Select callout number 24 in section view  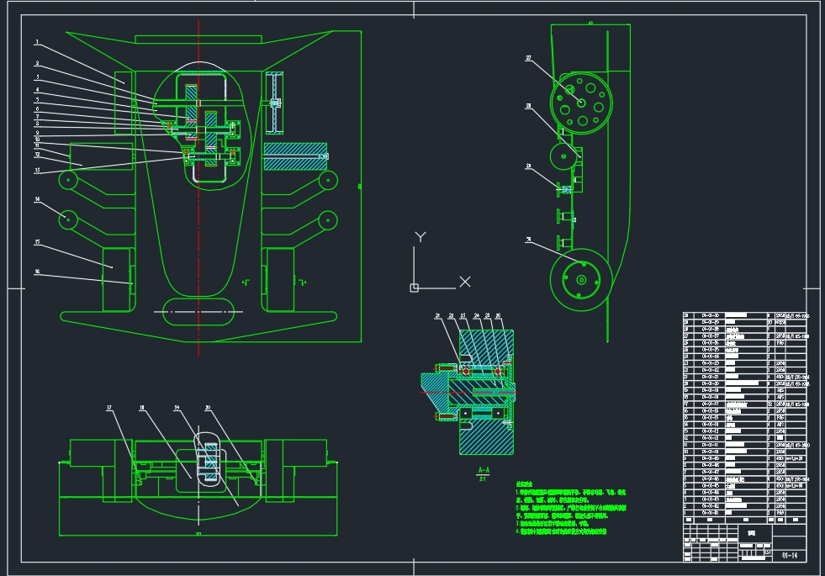coord(477,315)
